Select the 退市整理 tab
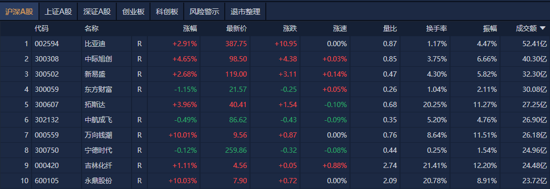Image resolution: width=550 pixels, height=189 pixels. [246, 12]
